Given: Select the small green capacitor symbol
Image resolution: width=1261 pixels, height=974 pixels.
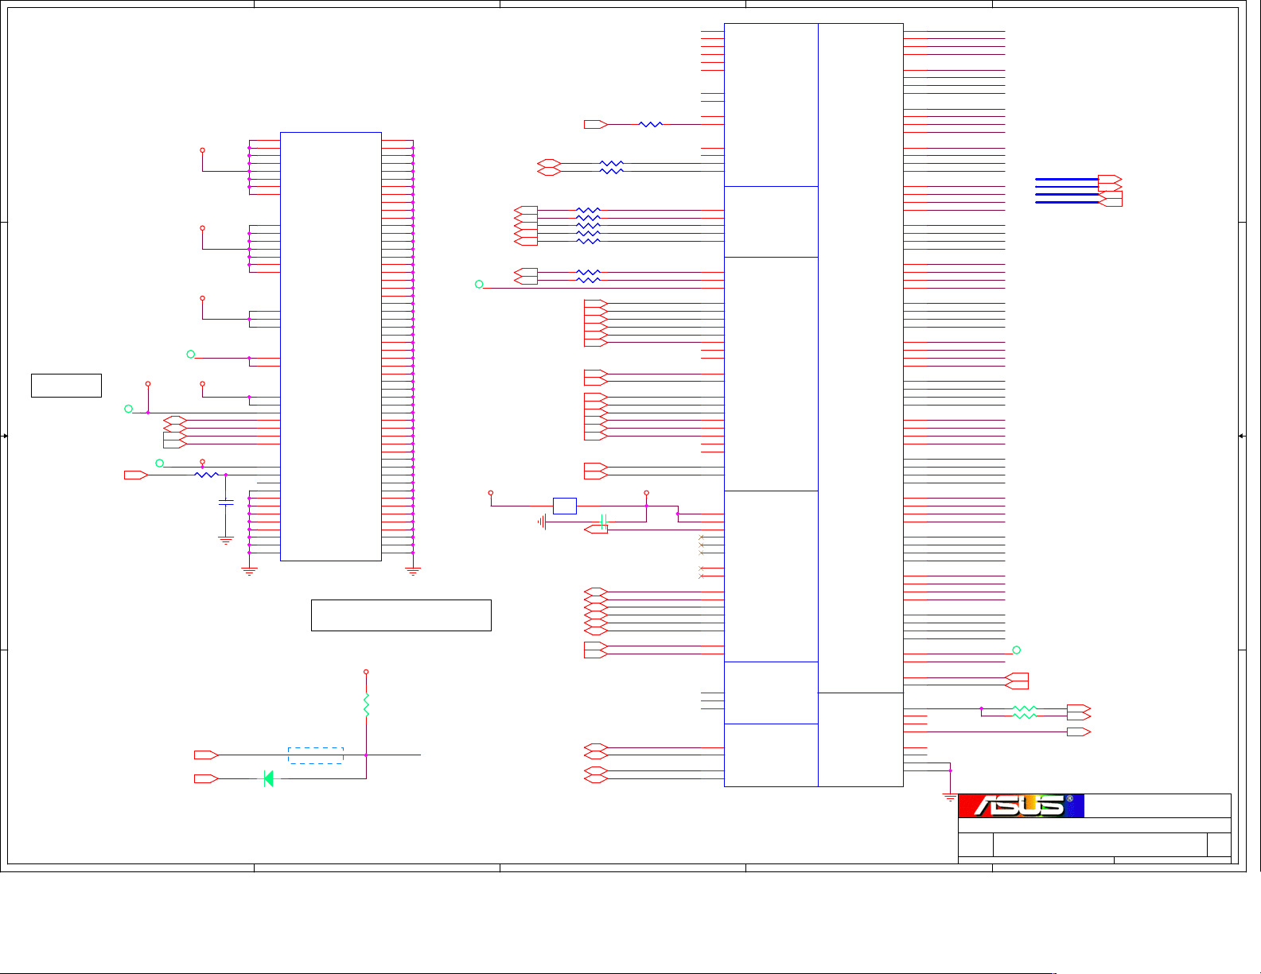Looking at the screenshot, I should (x=604, y=522).
